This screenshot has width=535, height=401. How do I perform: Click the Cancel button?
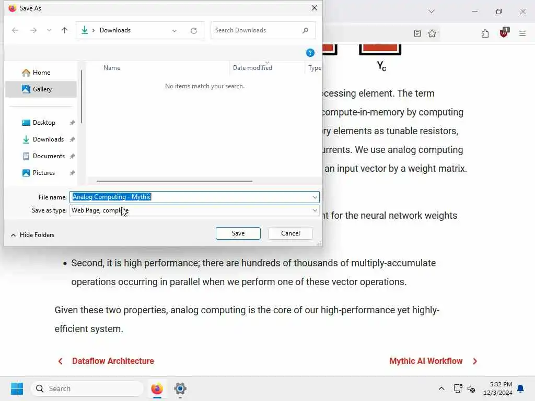290,233
